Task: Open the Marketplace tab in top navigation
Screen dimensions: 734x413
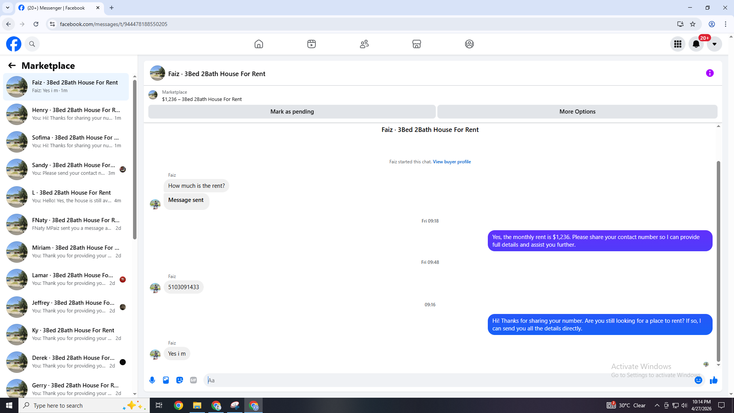Action: (x=417, y=44)
